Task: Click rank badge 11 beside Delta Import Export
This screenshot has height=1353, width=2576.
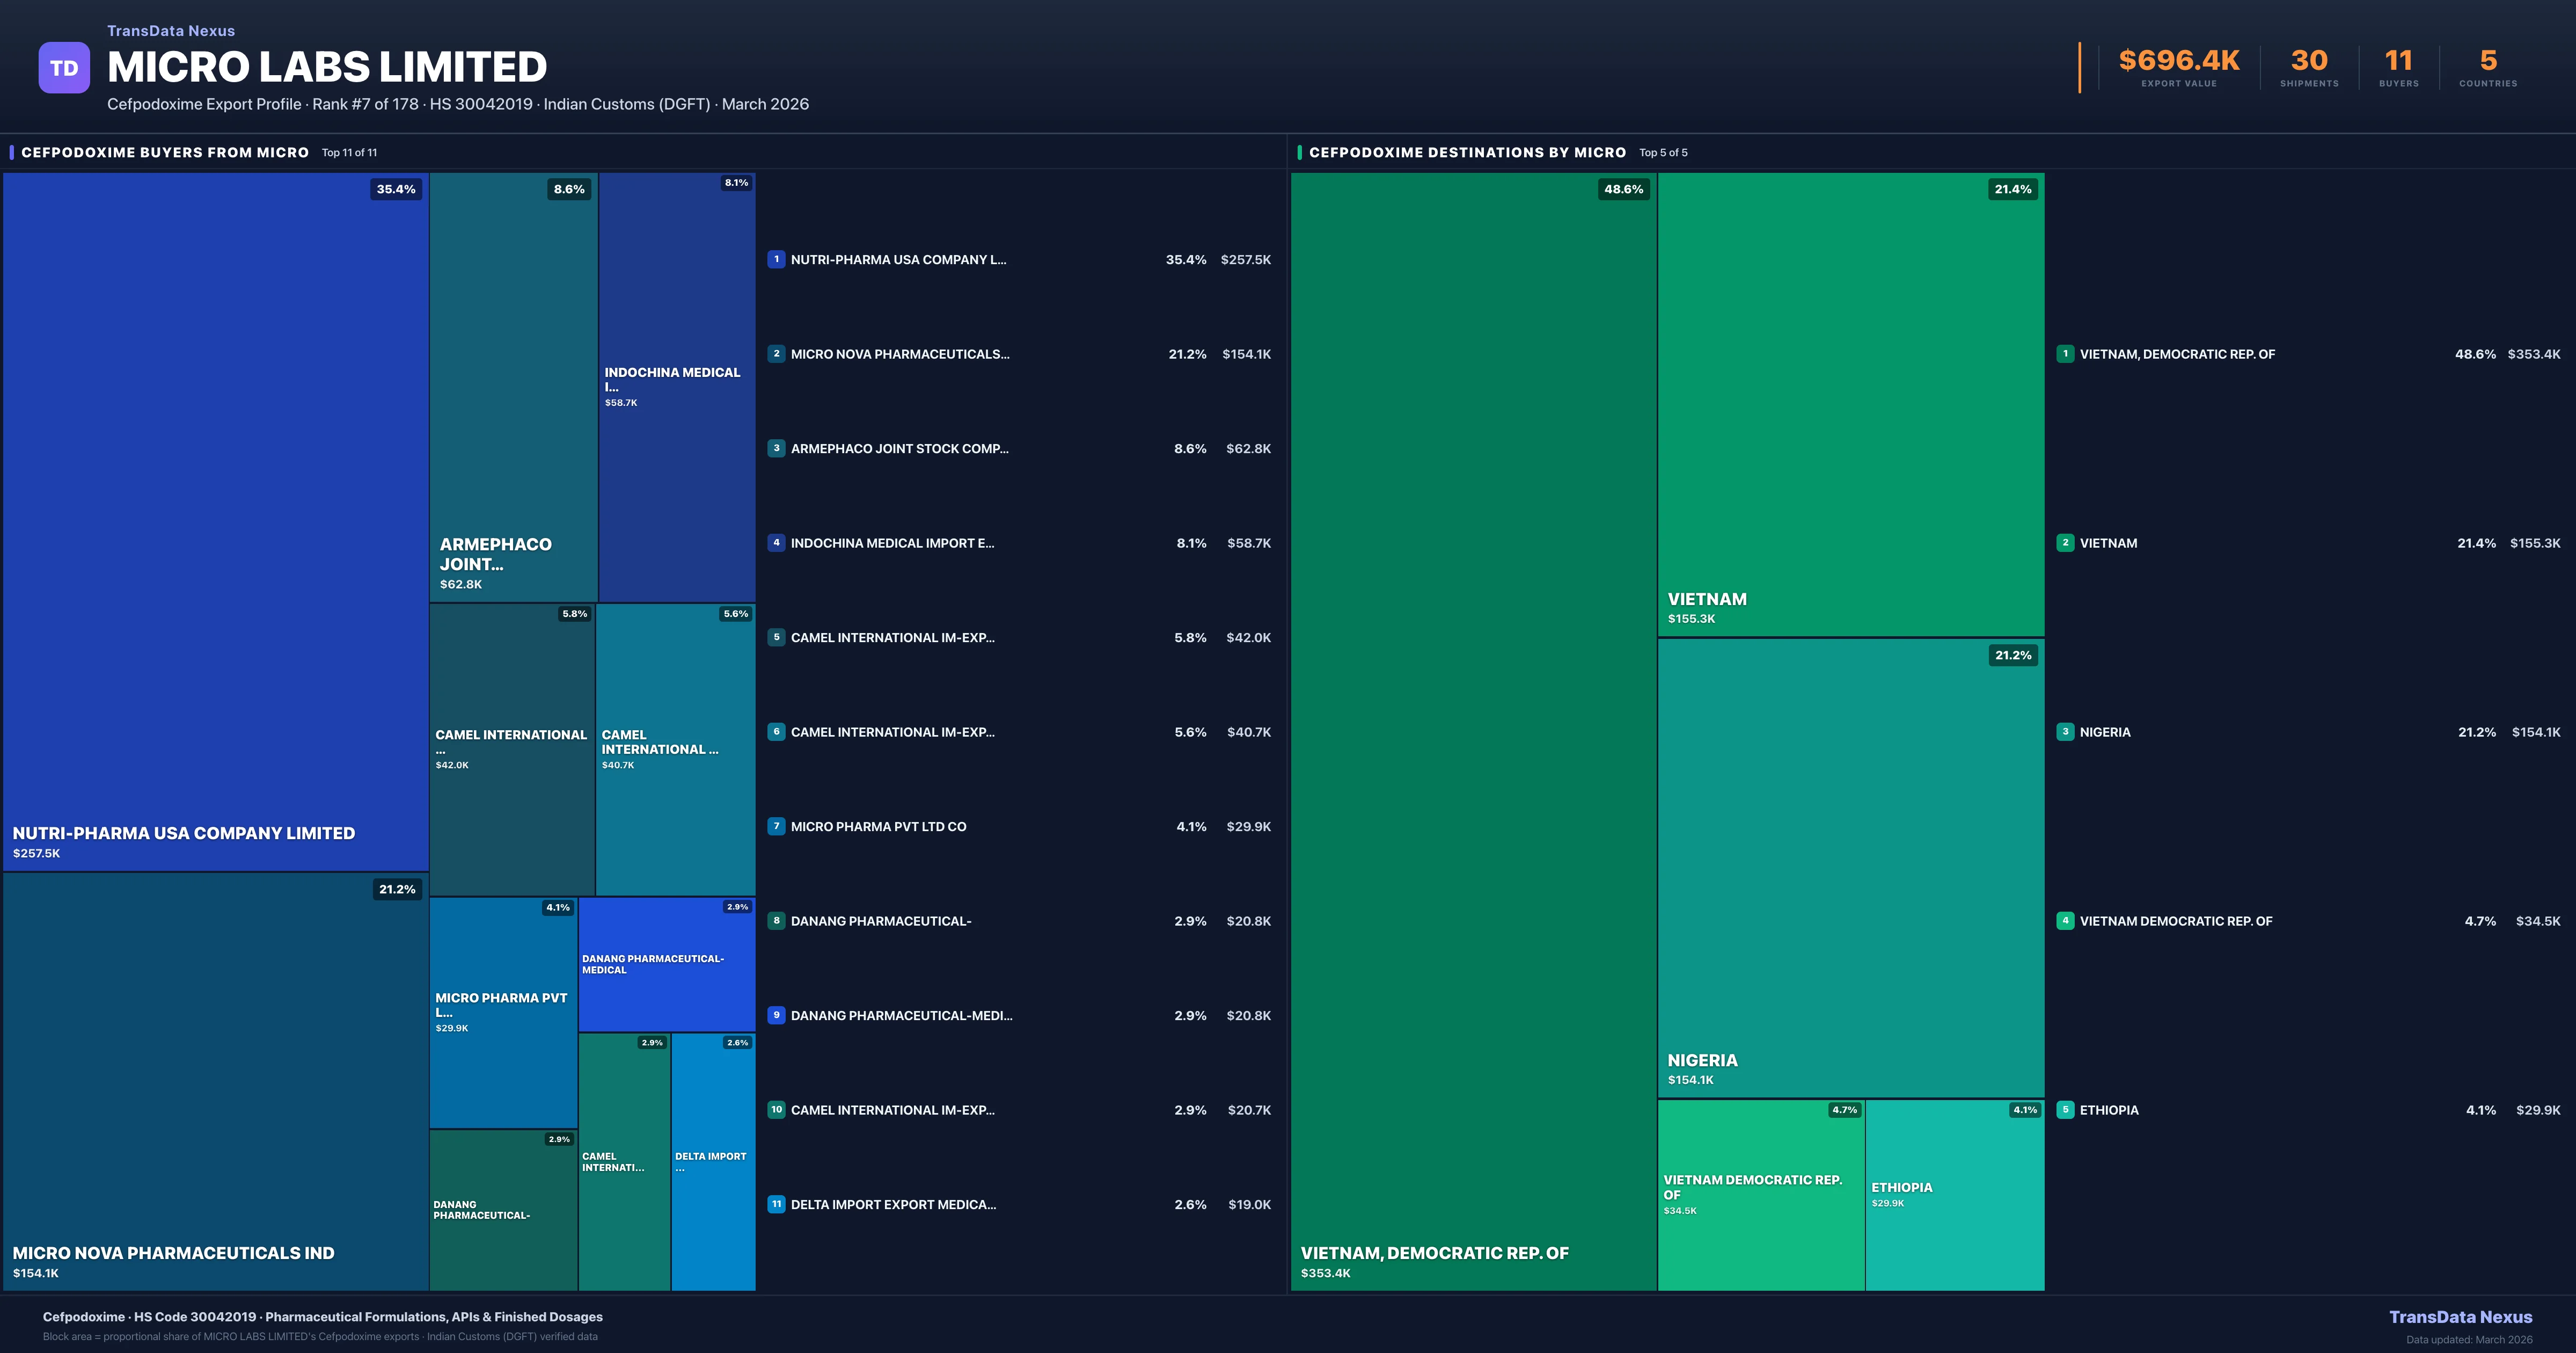Action: click(776, 1204)
